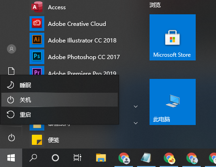
Task: Open File Explorer from the taskbar
Action: click(101, 158)
